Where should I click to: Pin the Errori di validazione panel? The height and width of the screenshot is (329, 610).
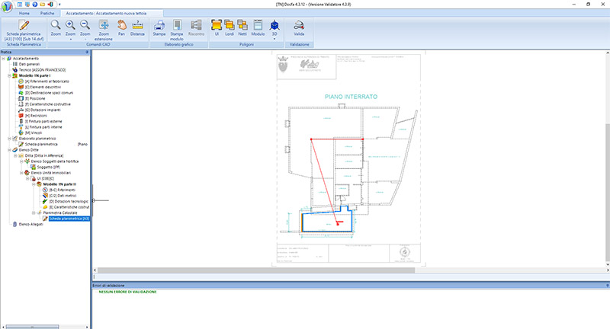tap(607, 286)
